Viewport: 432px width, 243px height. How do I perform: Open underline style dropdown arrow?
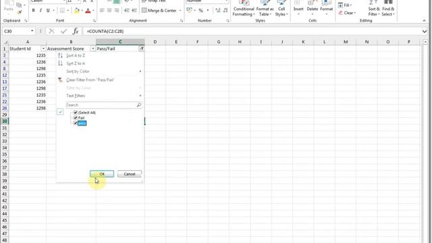(x=53, y=11)
